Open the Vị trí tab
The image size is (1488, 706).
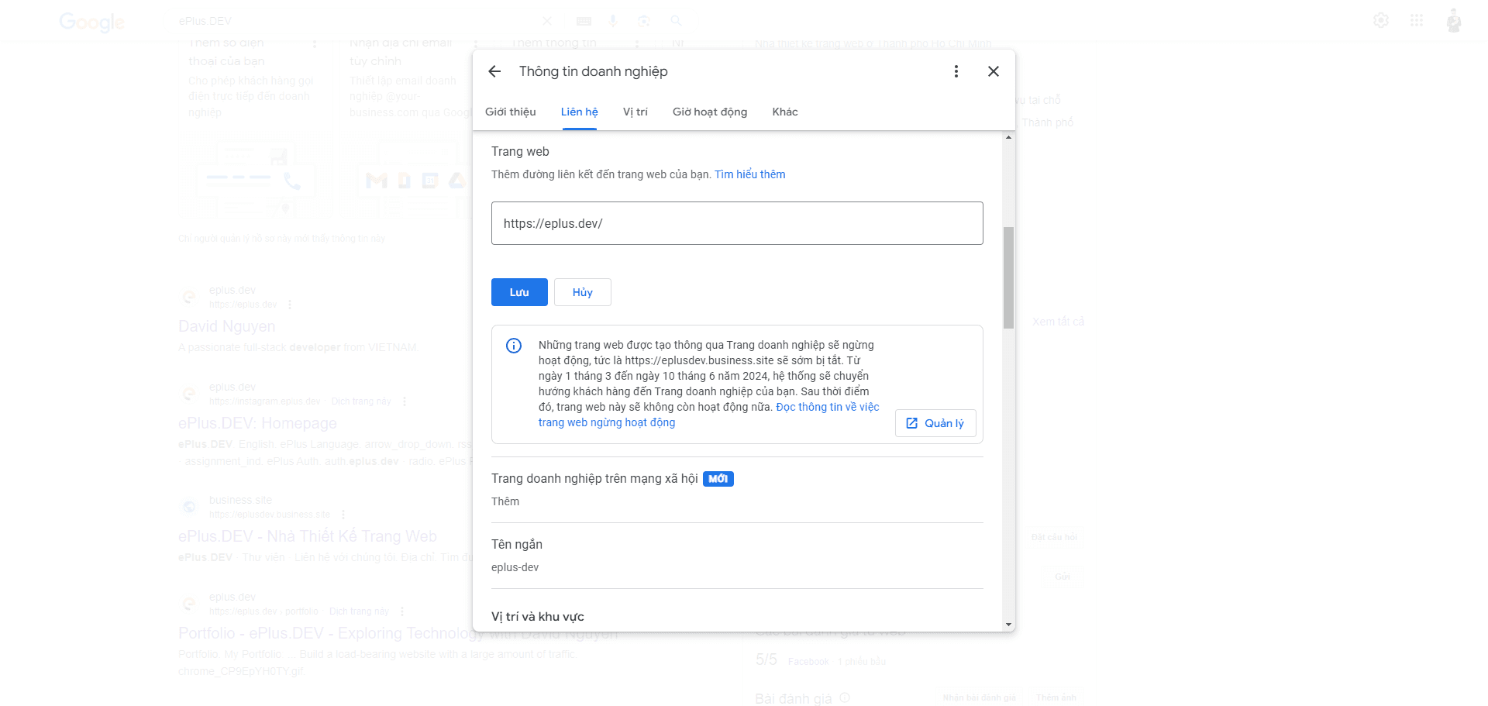coord(635,112)
